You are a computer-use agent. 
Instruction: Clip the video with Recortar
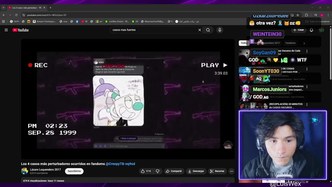pos(217,171)
